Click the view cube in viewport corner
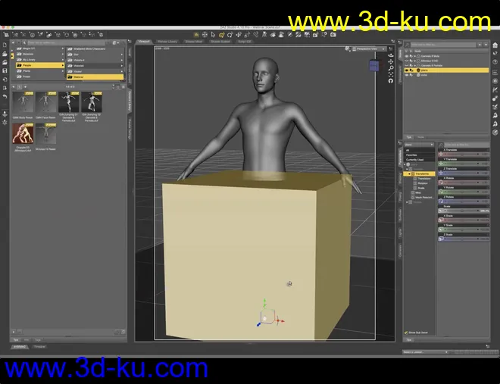 (x=374, y=66)
